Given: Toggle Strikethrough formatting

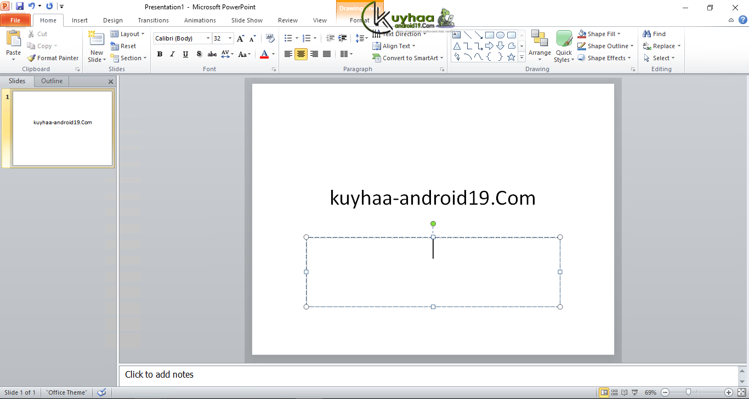Looking at the screenshot, I should [x=212, y=54].
